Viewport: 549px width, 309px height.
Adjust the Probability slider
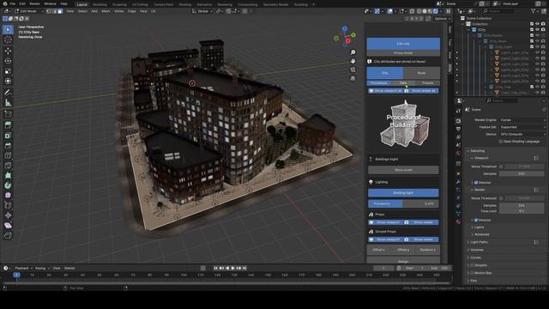(x=403, y=203)
